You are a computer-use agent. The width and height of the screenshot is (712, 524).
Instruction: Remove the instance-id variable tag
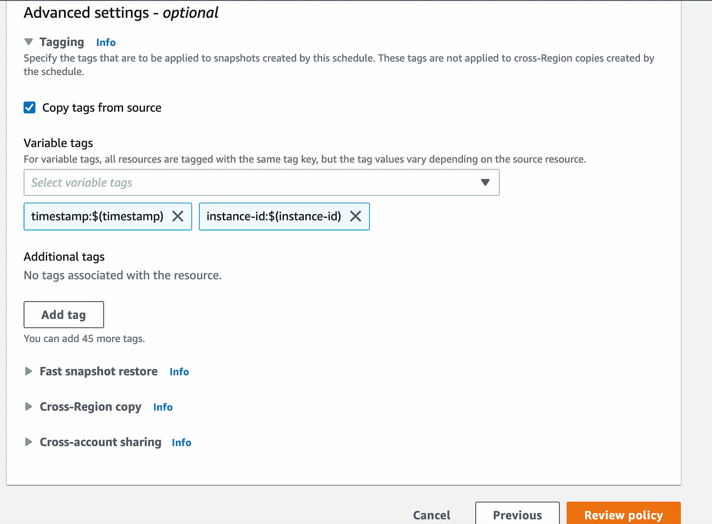(355, 216)
